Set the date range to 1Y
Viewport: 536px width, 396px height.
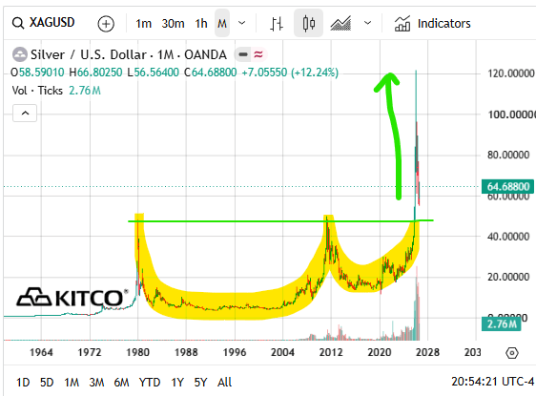pyautogui.click(x=177, y=382)
